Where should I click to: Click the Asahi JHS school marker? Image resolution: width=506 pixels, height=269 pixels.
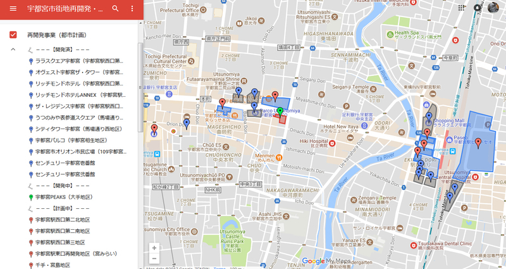coord(286,216)
